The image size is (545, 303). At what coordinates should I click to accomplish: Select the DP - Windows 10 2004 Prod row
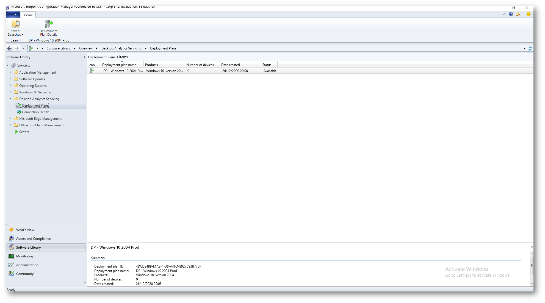click(x=310, y=71)
